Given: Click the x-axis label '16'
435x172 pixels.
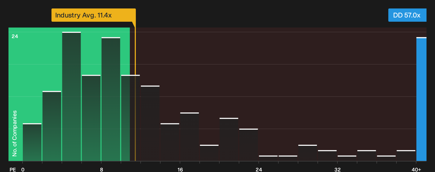Looking at the screenshot, I should click(x=180, y=169).
